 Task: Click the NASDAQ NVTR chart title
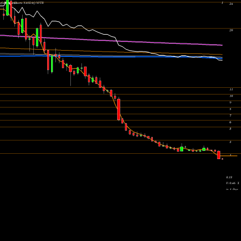pos(33,3)
